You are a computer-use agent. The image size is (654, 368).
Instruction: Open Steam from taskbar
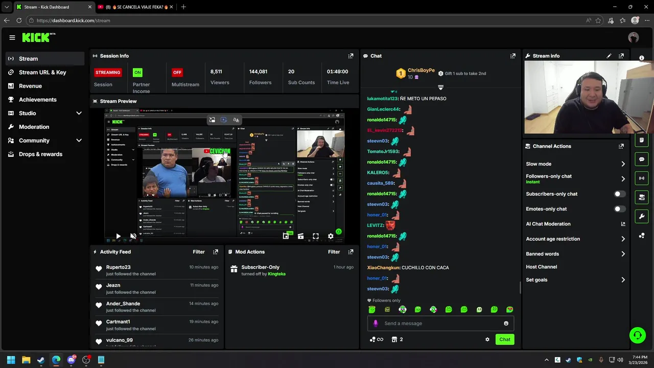41,360
